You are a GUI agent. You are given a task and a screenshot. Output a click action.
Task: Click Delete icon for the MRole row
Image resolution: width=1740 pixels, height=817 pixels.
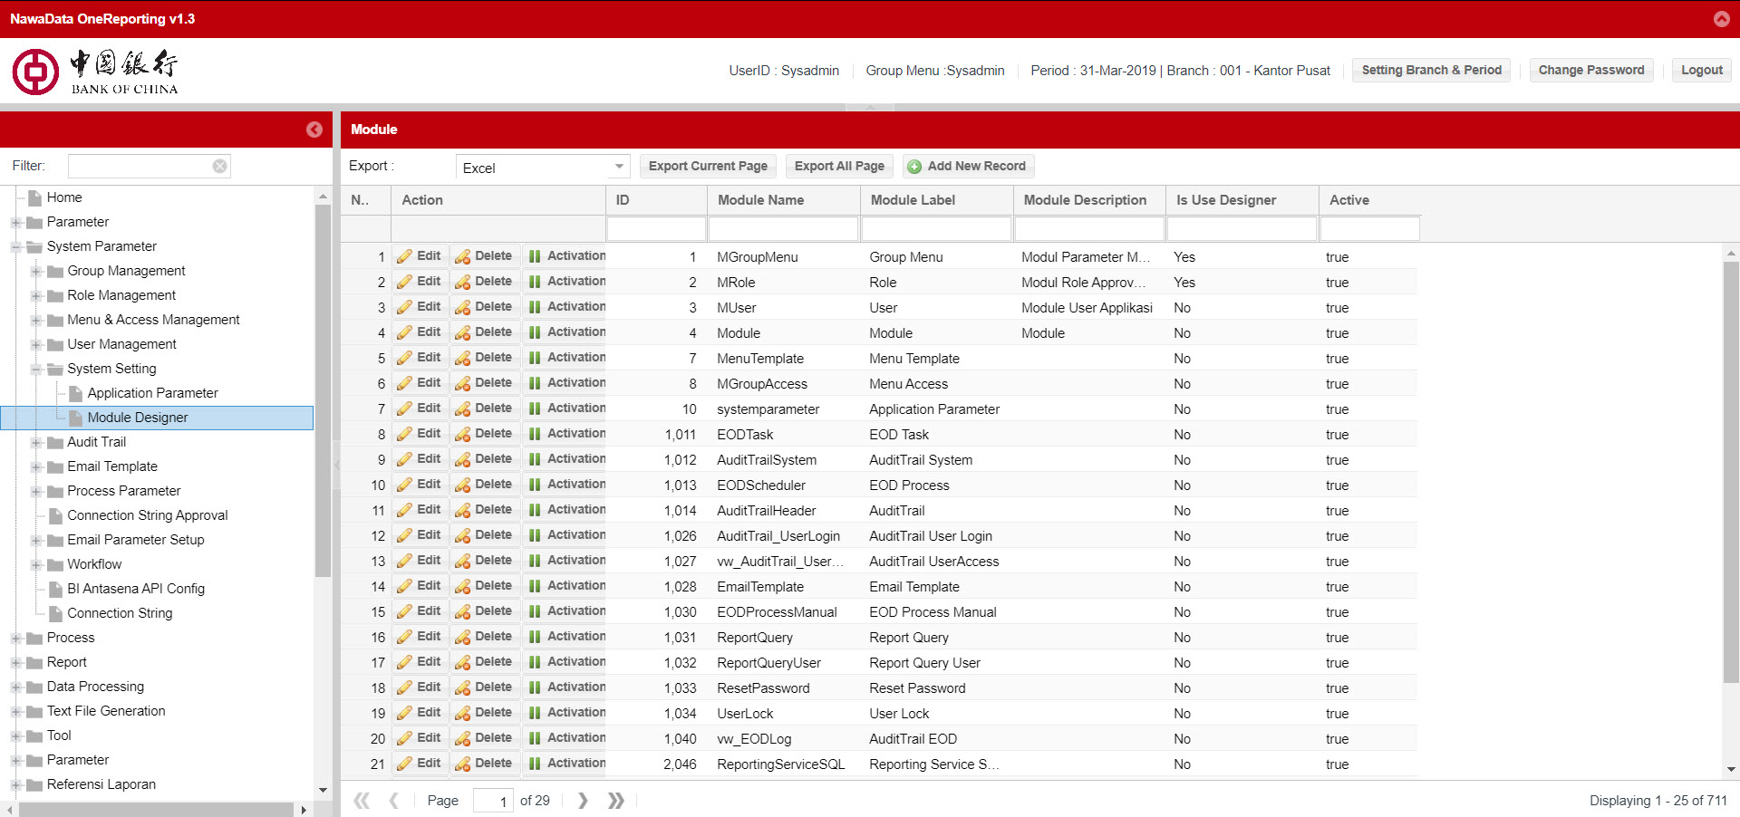coord(463,282)
